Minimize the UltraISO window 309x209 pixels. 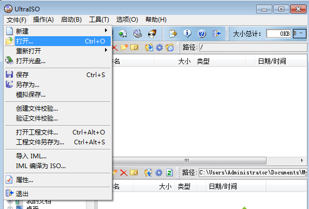click(264, 9)
